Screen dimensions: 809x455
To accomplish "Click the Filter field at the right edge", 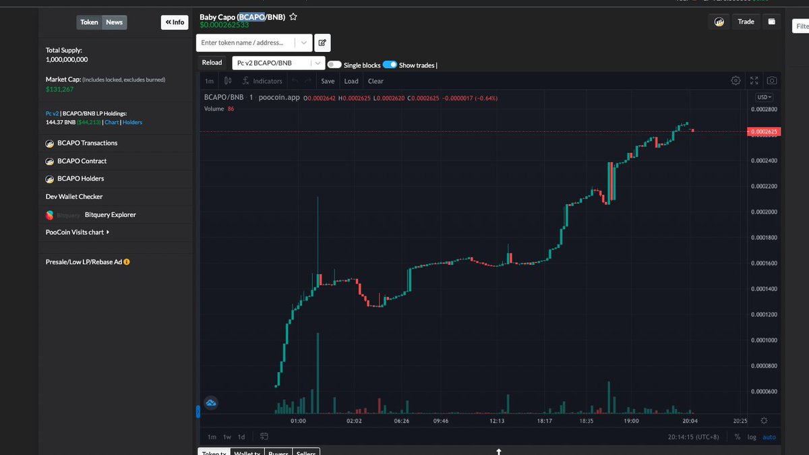I will 800,25.
